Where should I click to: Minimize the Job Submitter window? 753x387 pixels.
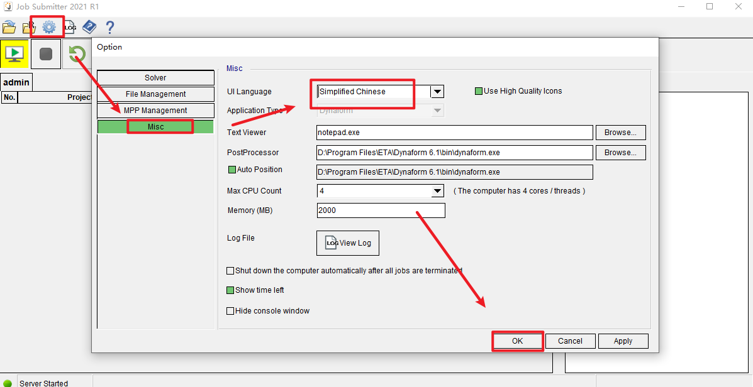(x=682, y=7)
